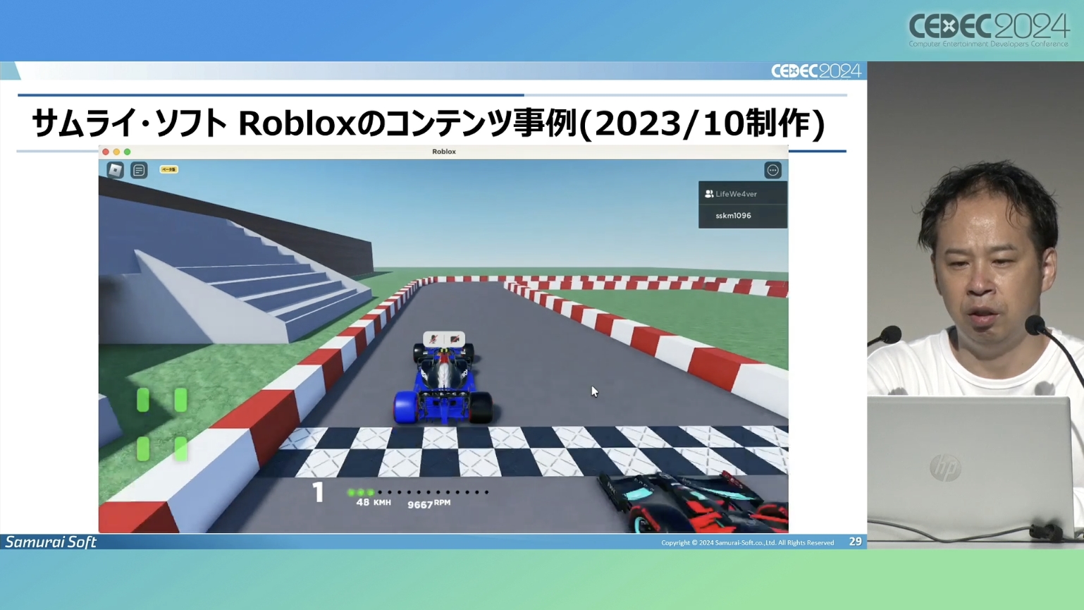Screen dimensions: 1084x610
Task: Select player LifeWe4ver in the player list
Action: point(736,194)
